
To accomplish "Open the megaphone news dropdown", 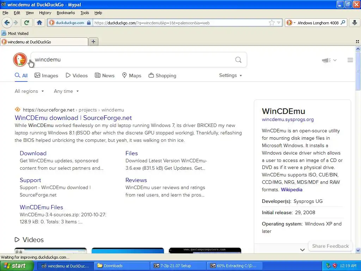I will click(329, 60).
